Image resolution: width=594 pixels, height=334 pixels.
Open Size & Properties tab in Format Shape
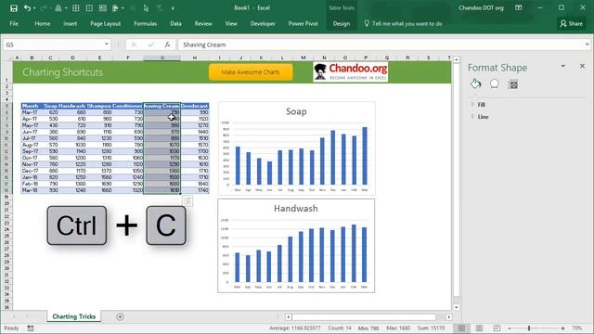pyautogui.click(x=513, y=84)
